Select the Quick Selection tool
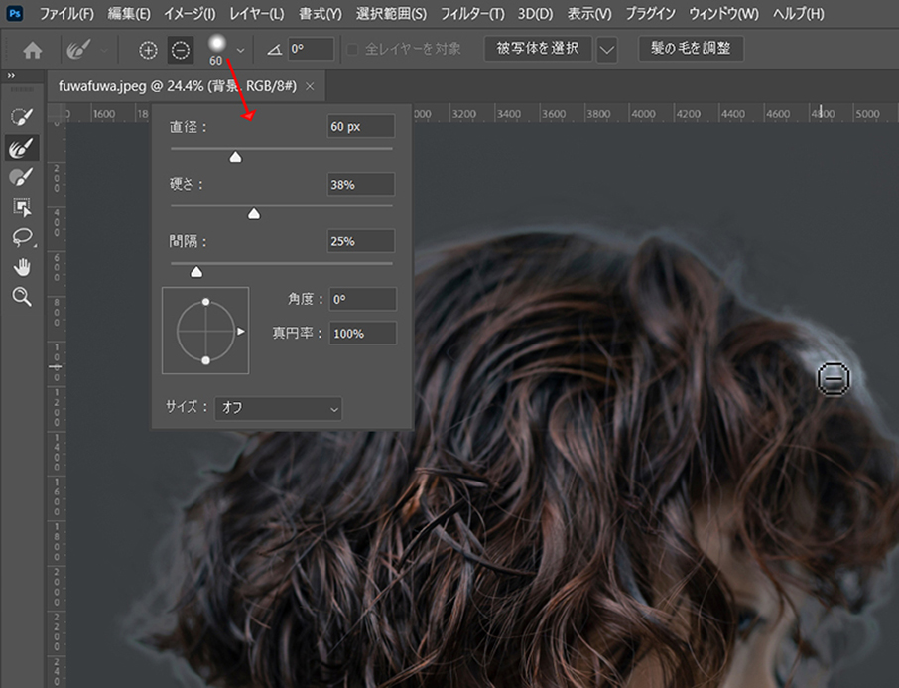This screenshot has height=688, width=899. (x=22, y=117)
